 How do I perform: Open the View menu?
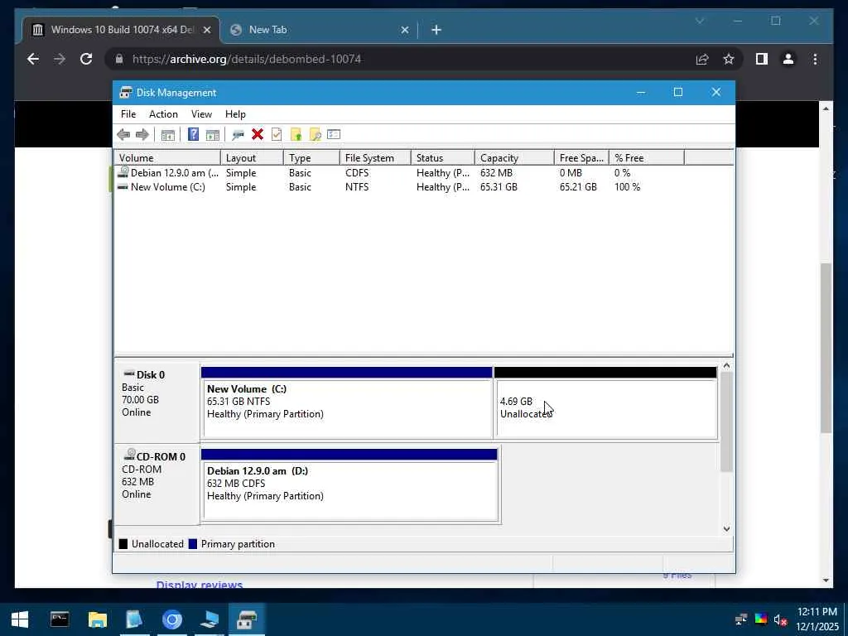pos(201,114)
